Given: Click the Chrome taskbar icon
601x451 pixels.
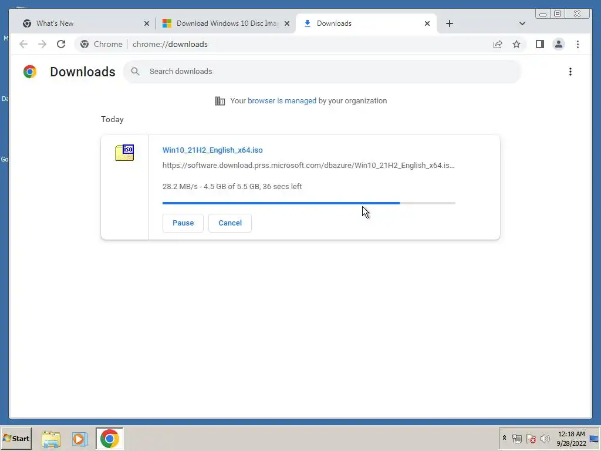Looking at the screenshot, I should point(110,439).
